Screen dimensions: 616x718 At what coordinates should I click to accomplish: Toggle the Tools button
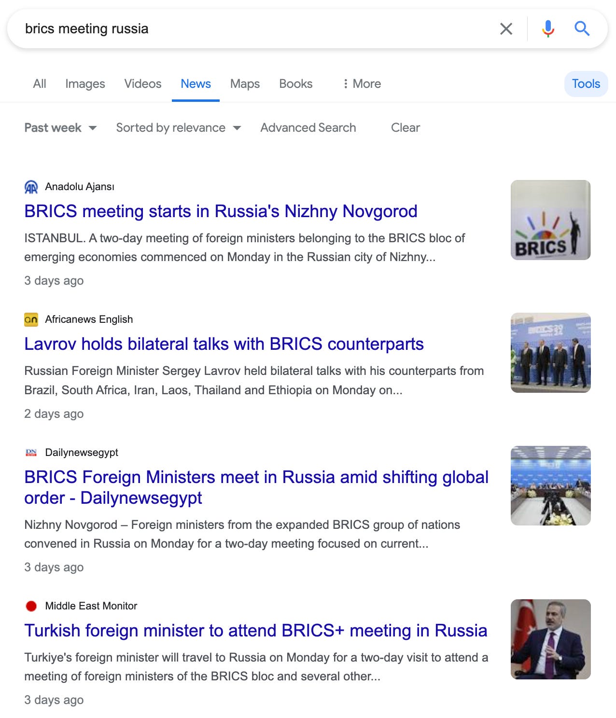pyautogui.click(x=586, y=84)
